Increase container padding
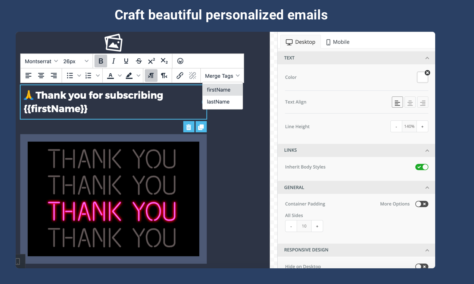This screenshot has width=474, height=284. click(317, 226)
